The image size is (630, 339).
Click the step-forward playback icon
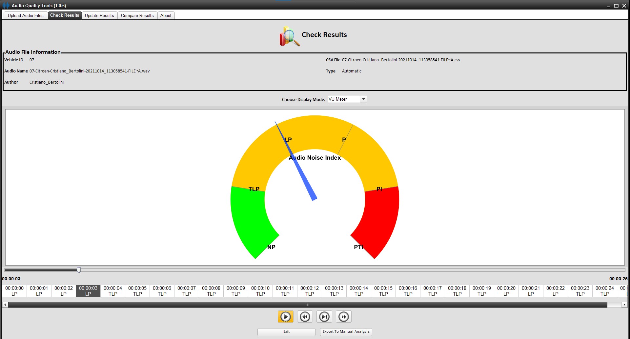[x=324, y=317]
